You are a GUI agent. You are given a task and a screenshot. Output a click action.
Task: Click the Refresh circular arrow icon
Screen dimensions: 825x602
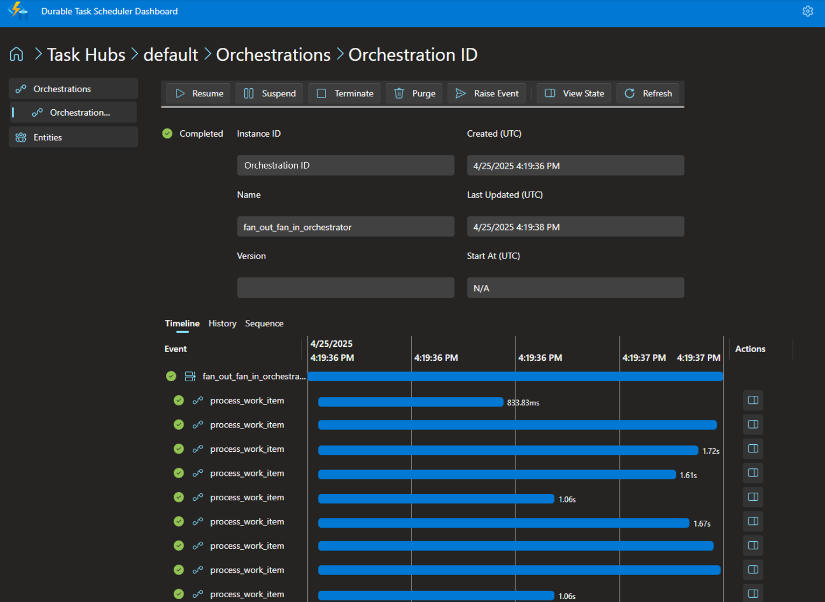pos(629,93)
